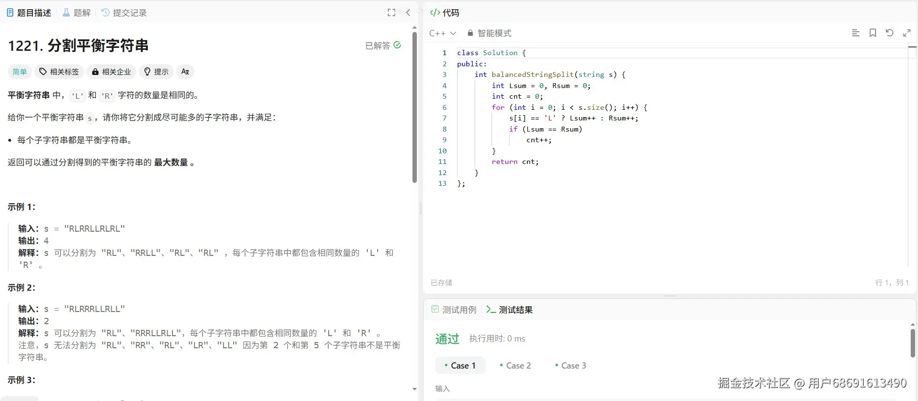918x401 pixels.
Task: Select Case 2 test result
Action: click(x=515, y=366)
